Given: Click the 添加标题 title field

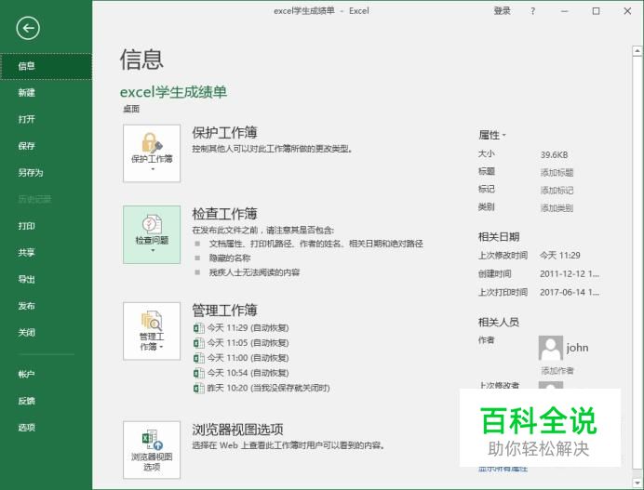Looking at the screenshot, I should tap(557, 172).
